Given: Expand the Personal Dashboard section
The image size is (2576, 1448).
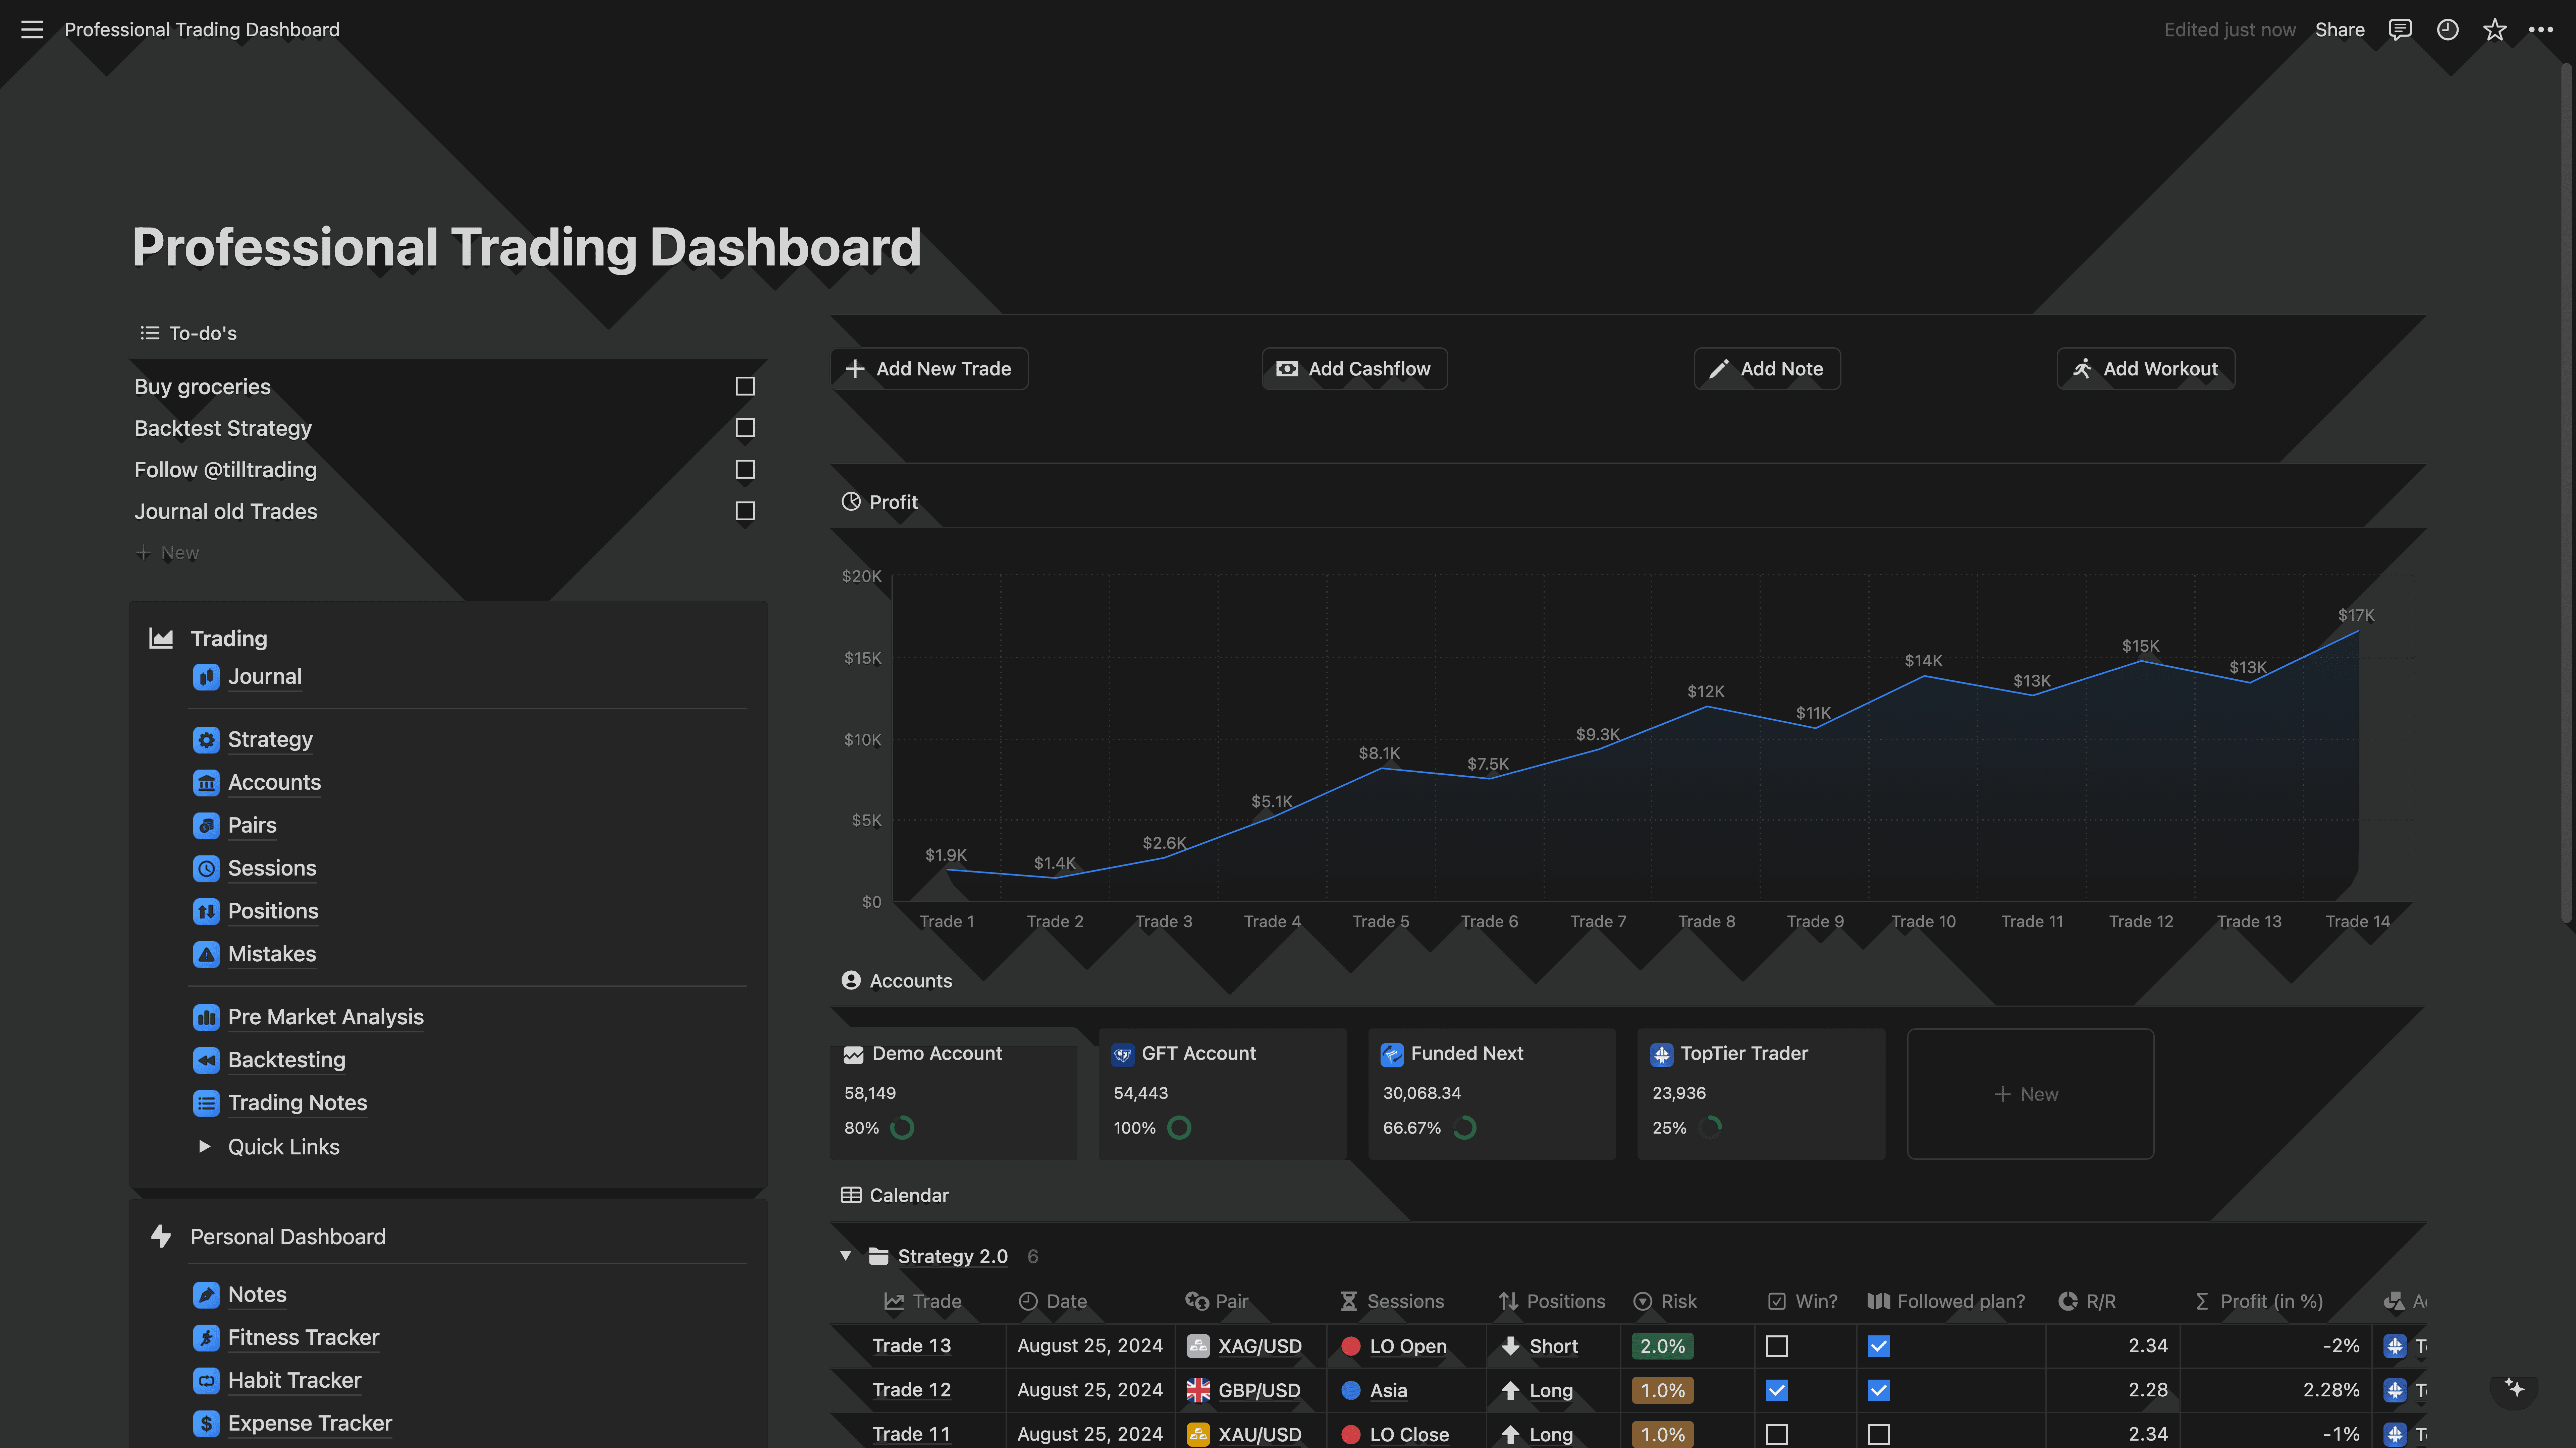Looking at the screenshot, I should tap(288, 1236).
